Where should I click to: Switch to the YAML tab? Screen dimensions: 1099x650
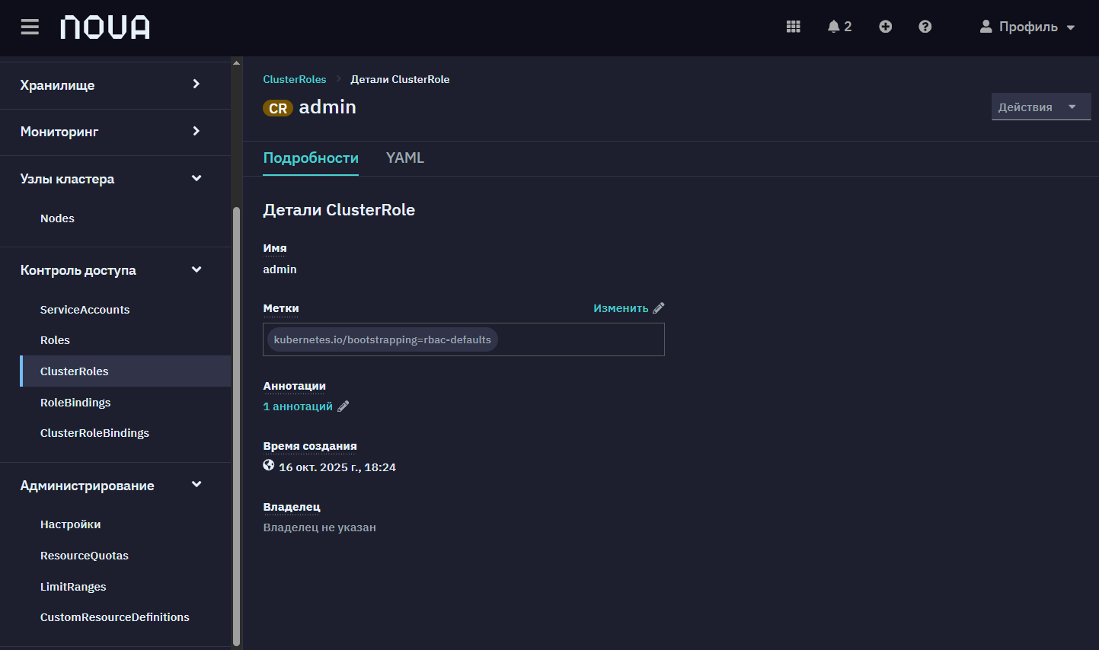(405, 158)
